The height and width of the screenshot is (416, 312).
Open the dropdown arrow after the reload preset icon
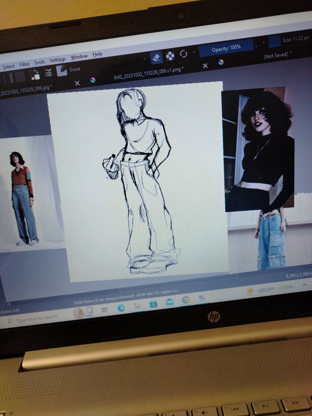click(194, 52)
